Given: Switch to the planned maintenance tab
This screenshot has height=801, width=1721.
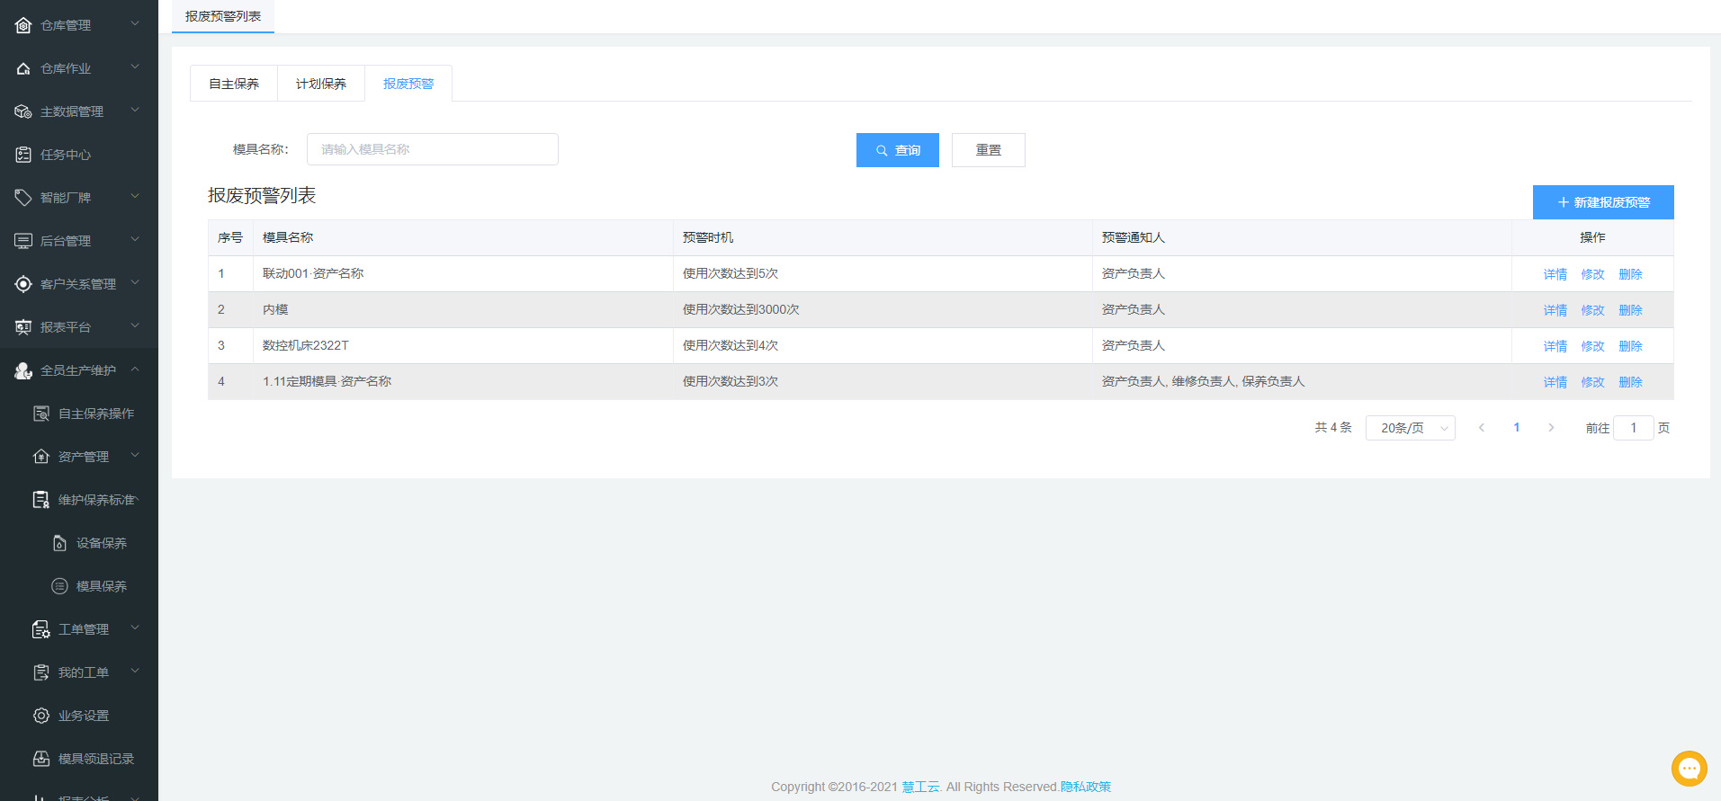Looking at the screenshot, I should pos(321,84).
